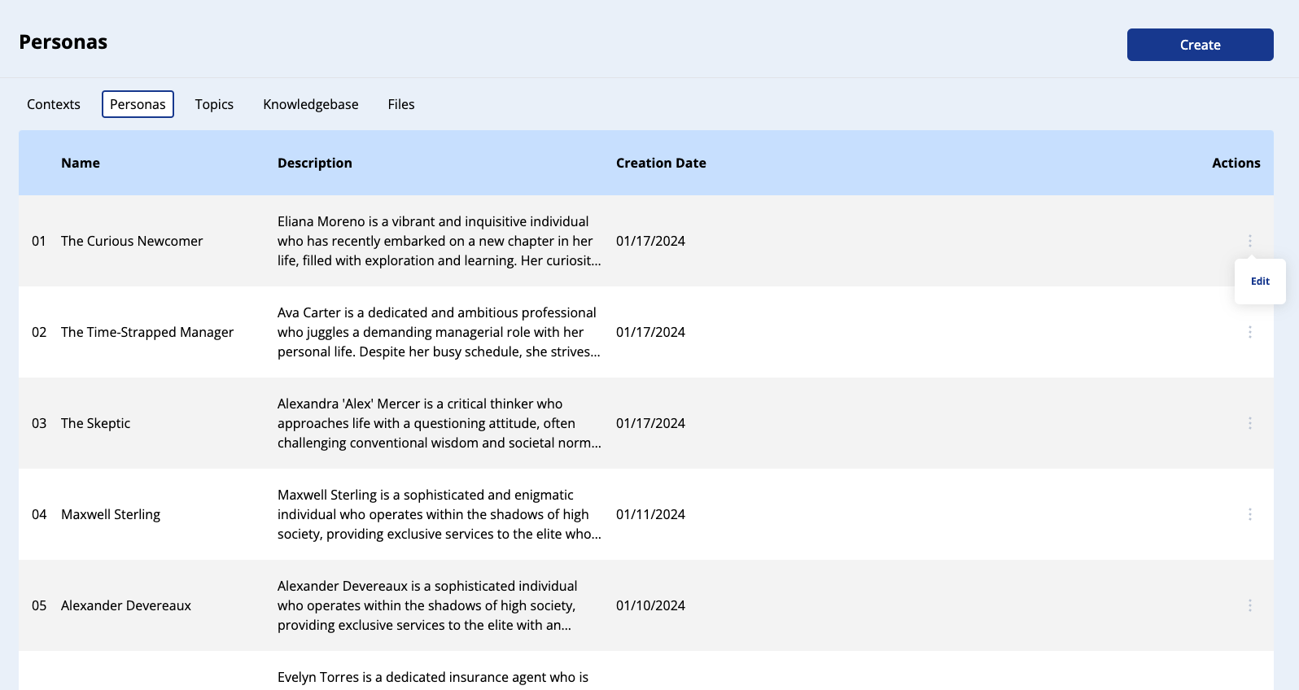Open the Knowledgebase tab
Screen dimensions: 1299x690
point(310,104)
